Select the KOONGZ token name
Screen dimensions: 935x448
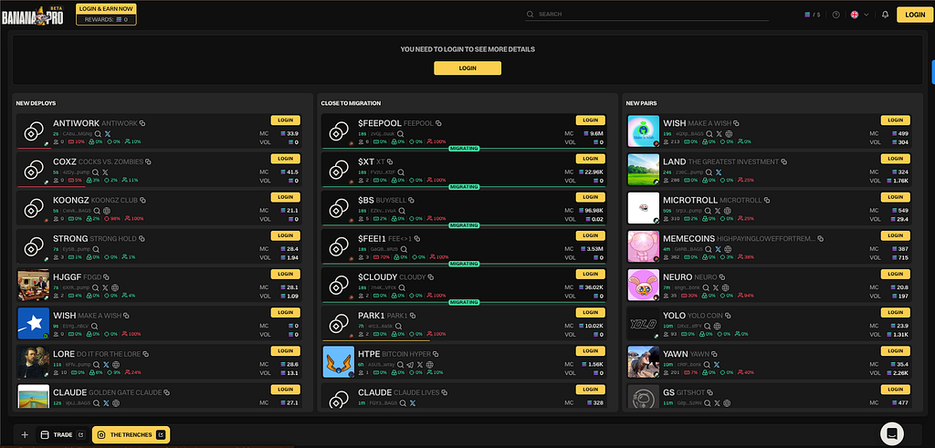[x=71, y=200]
